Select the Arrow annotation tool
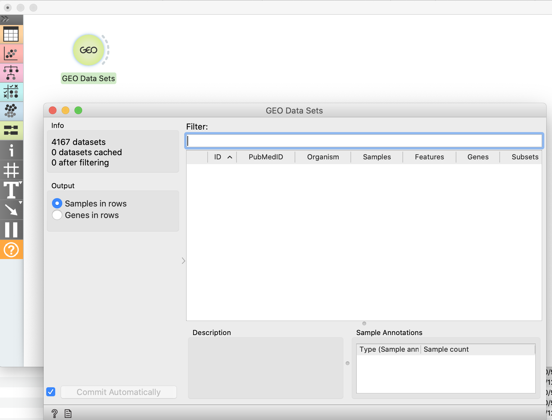This screenshot has width=552, height=420. coord(11,210)
